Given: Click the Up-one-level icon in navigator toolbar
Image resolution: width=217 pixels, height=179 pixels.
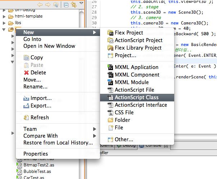Looking at the screenshot, I should point(56,5).
